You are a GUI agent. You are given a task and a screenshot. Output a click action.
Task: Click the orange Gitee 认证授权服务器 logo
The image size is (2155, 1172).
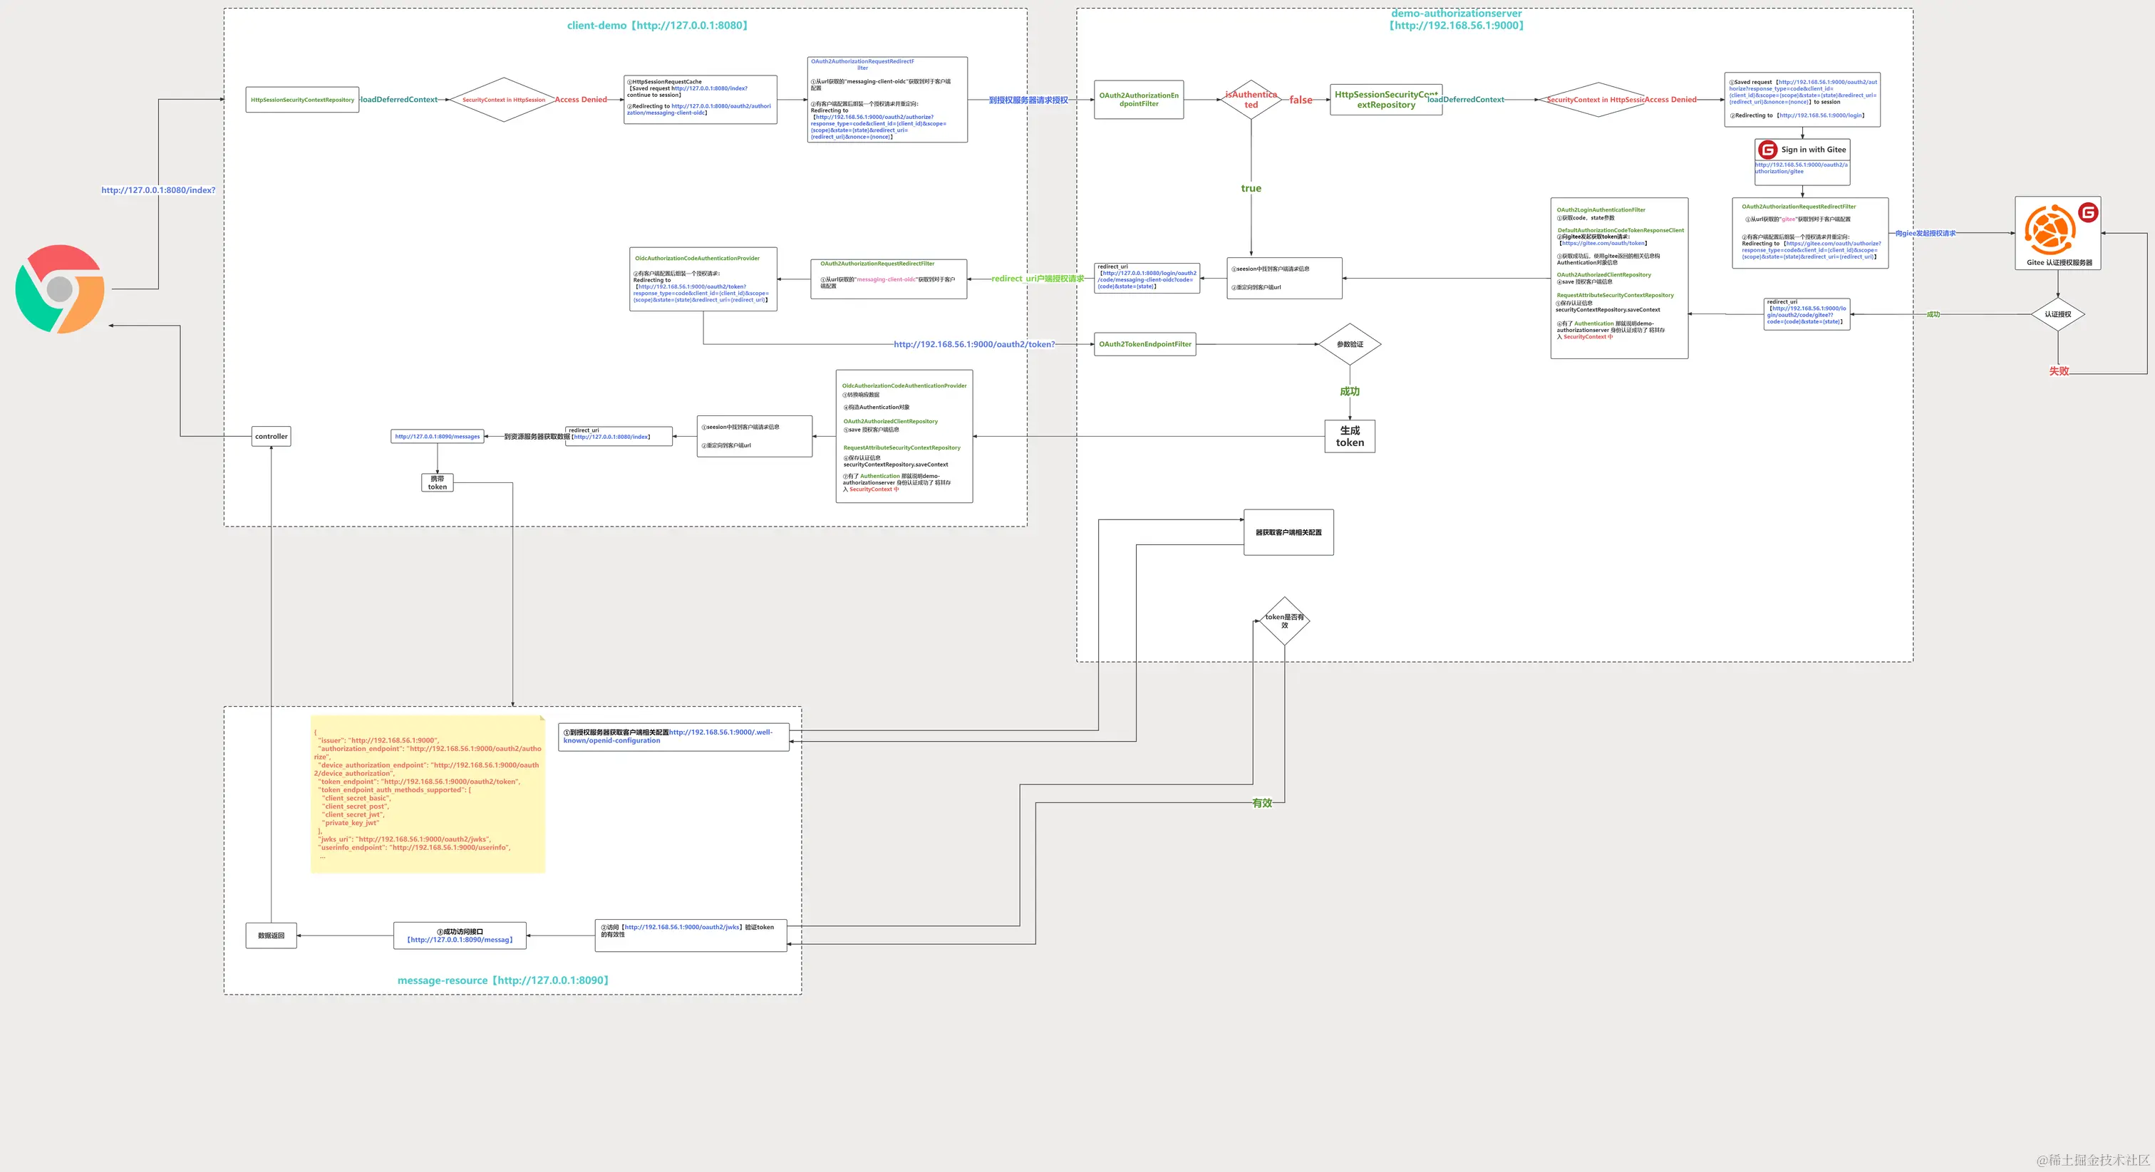[2050, 229]
